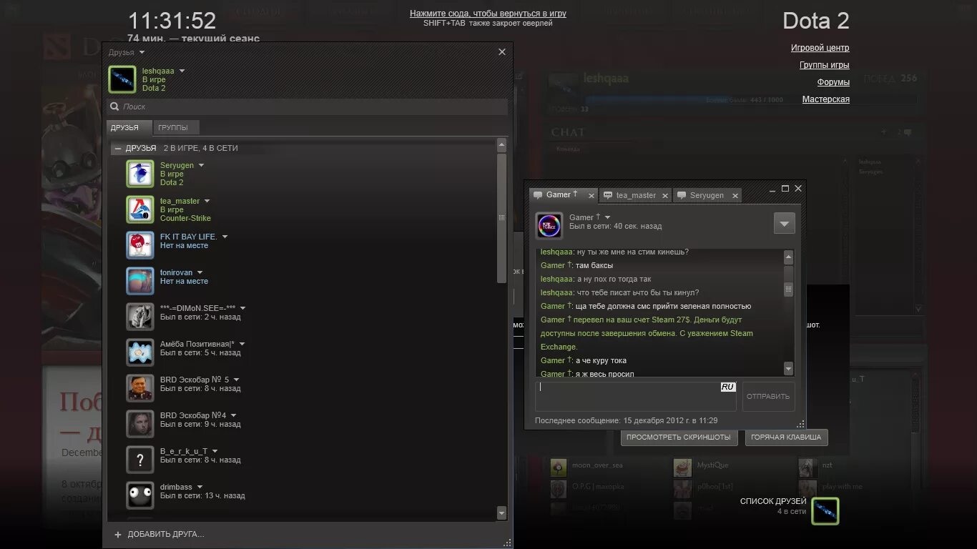Open dropdown next to Gamer in chat header
Image resolution: width=977 pixels, height=549 pixels.
click(607, 217)
